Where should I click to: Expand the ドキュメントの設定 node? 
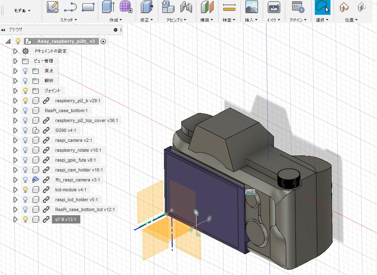(x=15, y=51)
